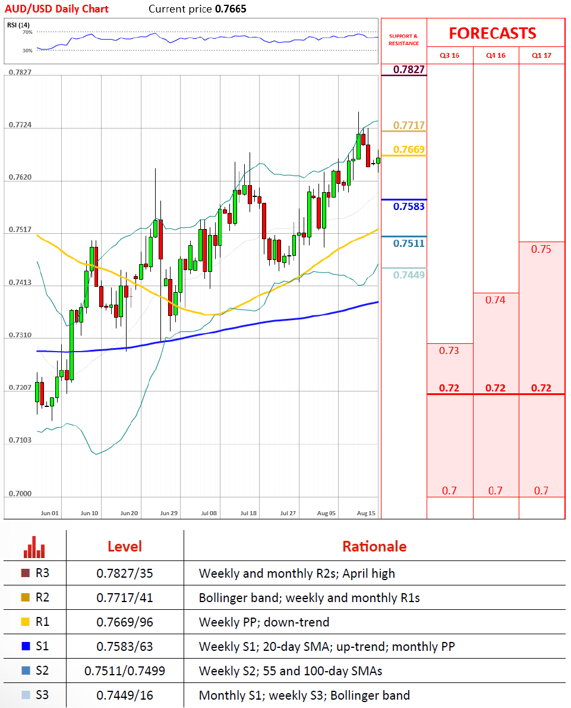Click the 0.7827 resistance level marker

pos(409,70)
